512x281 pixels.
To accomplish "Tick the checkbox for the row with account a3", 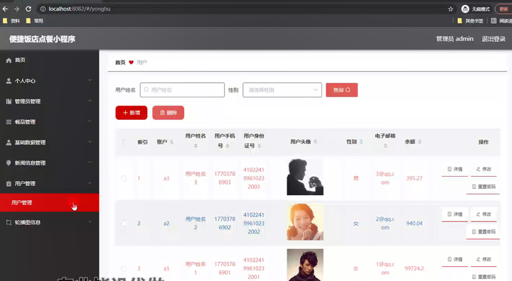I will click(124, 178).
